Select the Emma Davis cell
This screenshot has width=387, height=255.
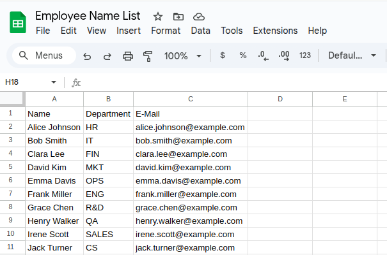coord(54,180)
